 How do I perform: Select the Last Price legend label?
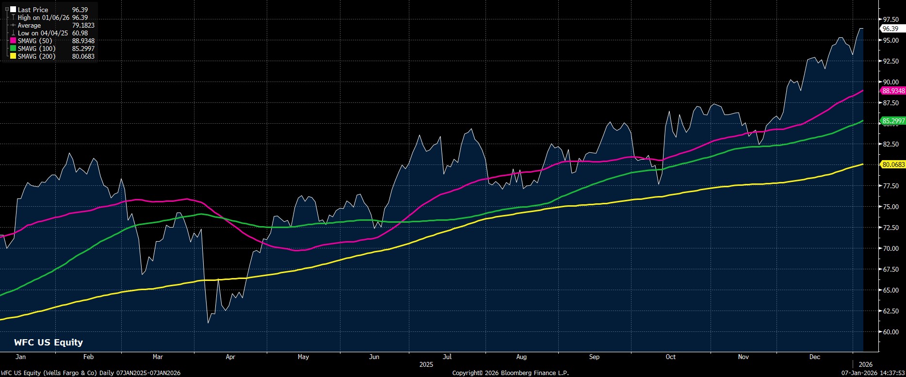coord(33,10)
